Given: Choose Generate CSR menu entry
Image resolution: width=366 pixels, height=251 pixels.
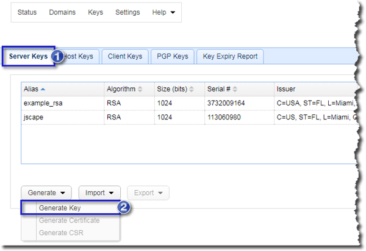Looking at the screenshot, I should [70, 233].
